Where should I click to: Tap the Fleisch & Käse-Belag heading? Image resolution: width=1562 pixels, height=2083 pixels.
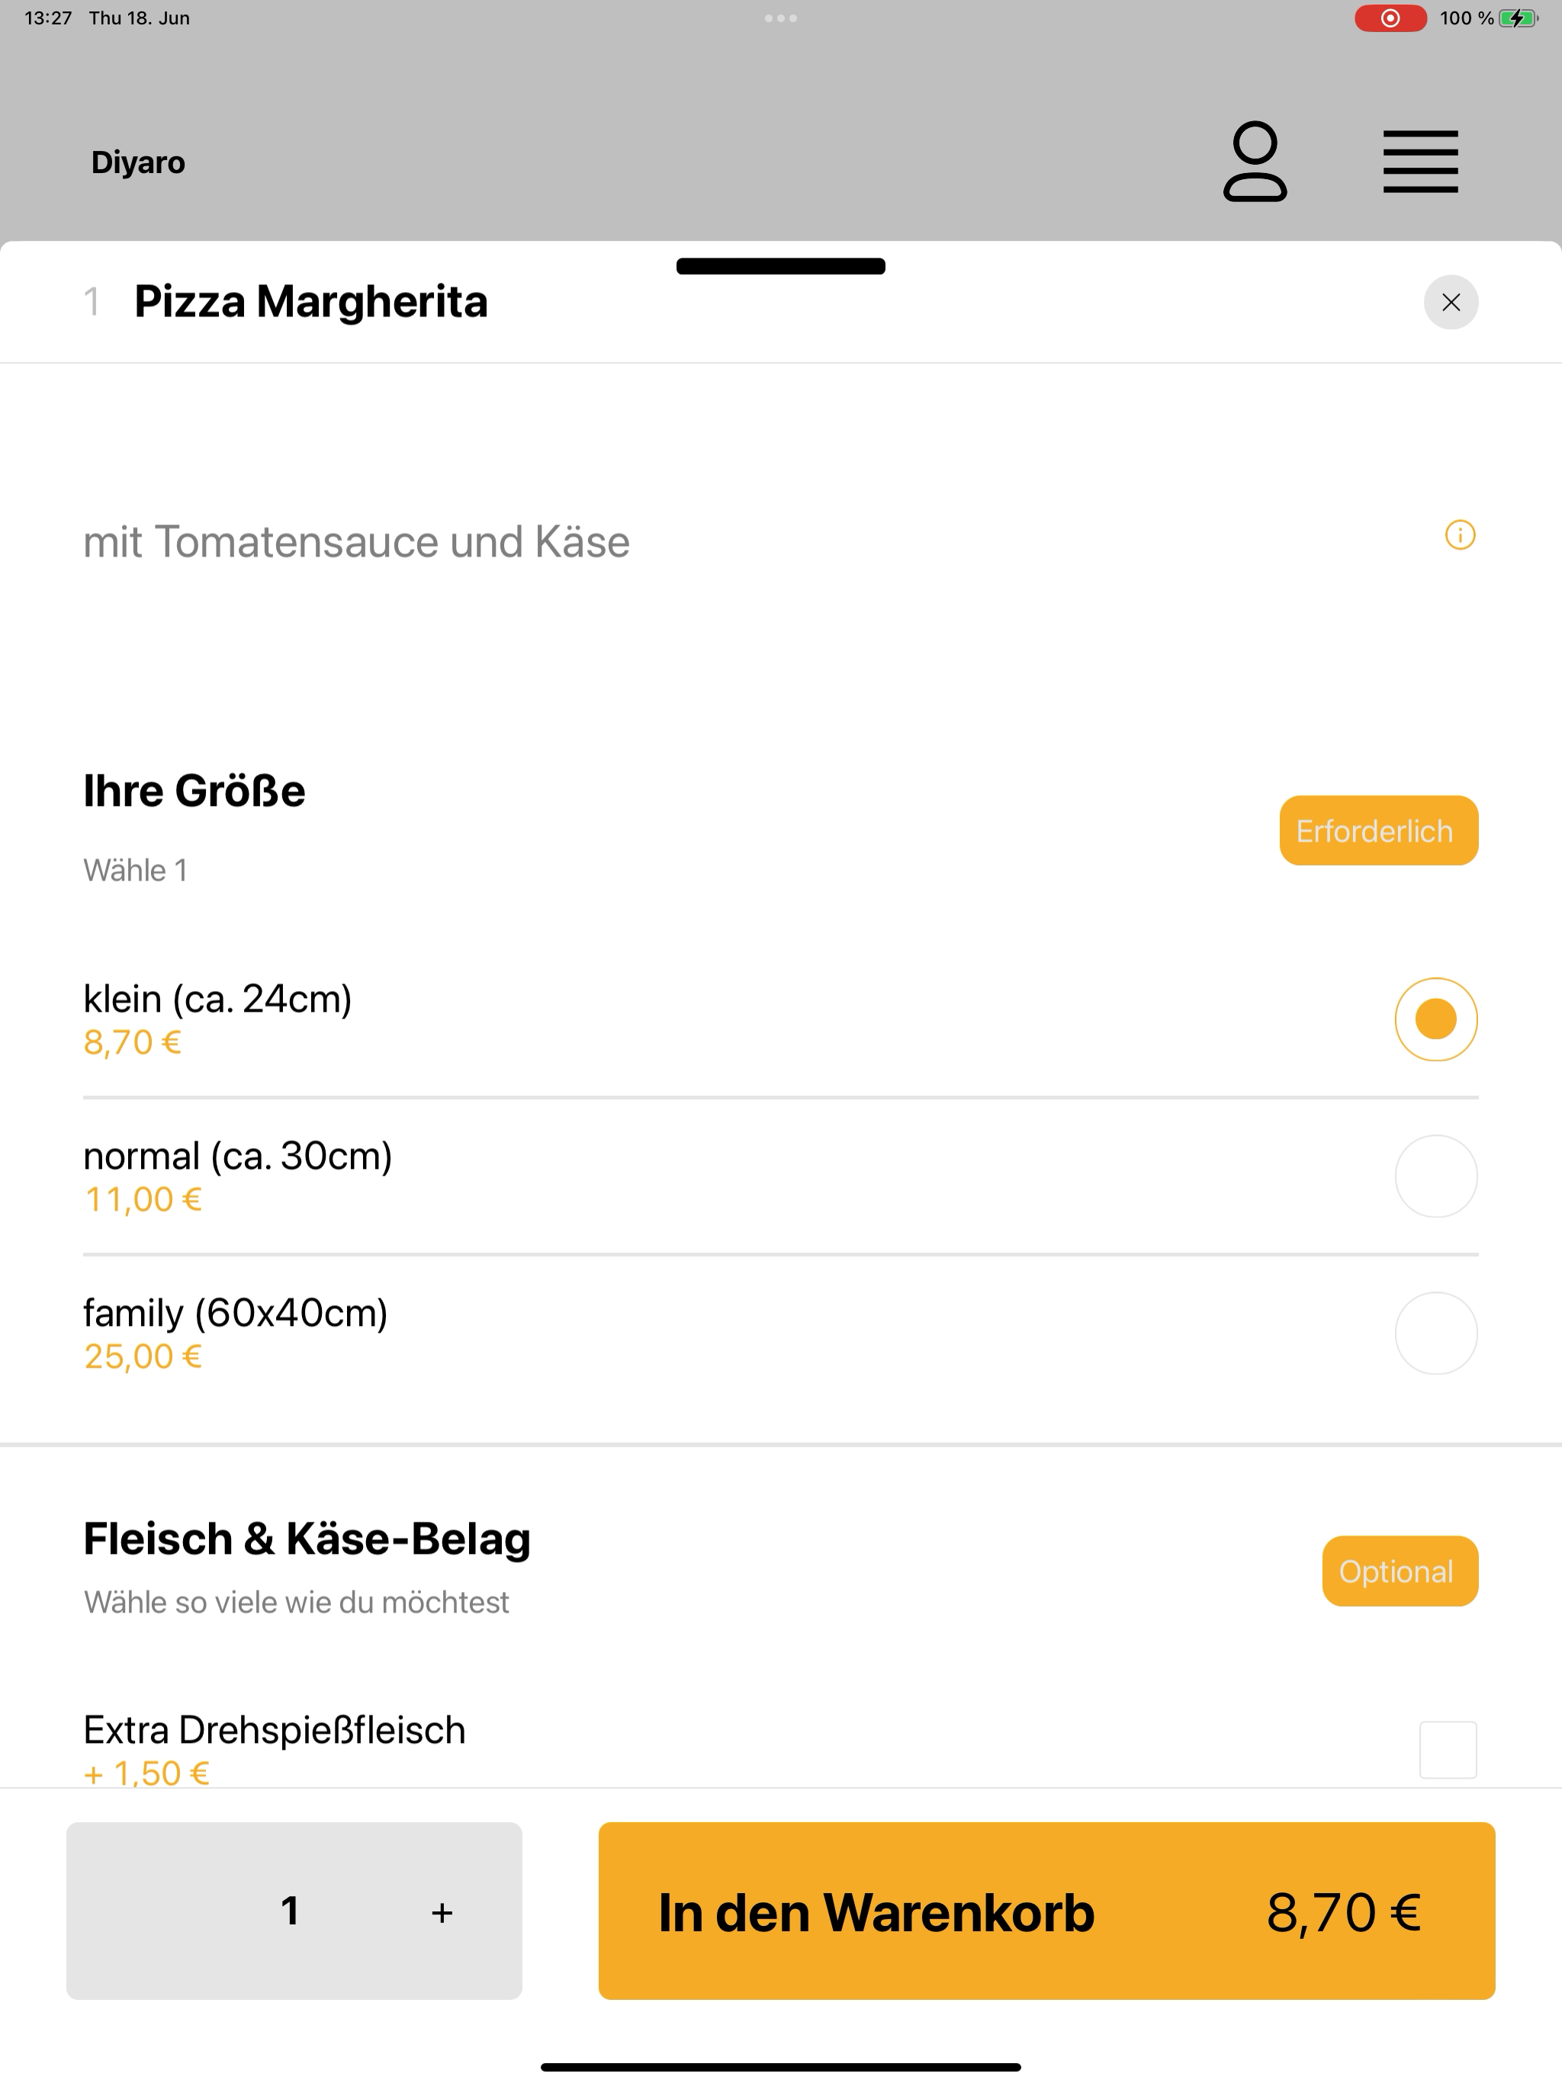[x=306, y=1538]
